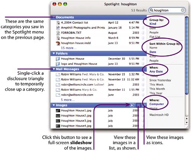The width and height of the screenshot is (191, 151).
Task: Click in the houghton search input
Action: 167,10
